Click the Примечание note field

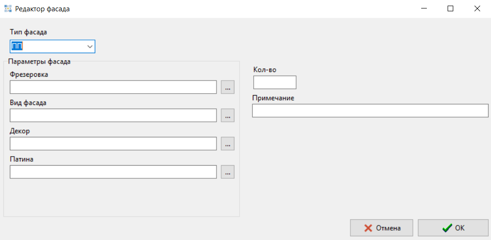click(x=370, y=111)
